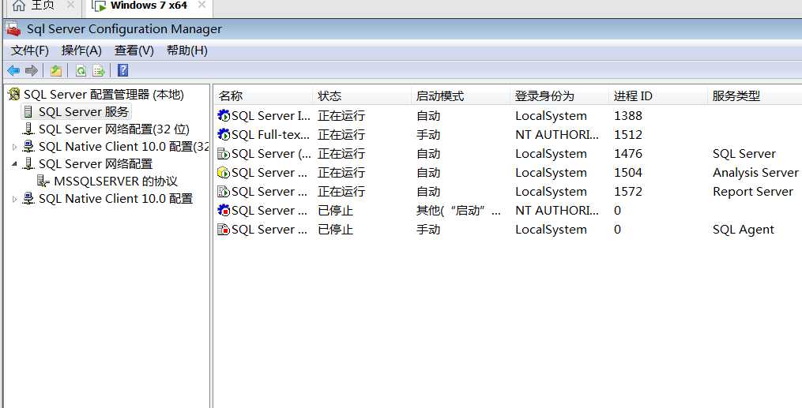
Task: Sort by the 启动模式 column header
Action: pos(461,95)
